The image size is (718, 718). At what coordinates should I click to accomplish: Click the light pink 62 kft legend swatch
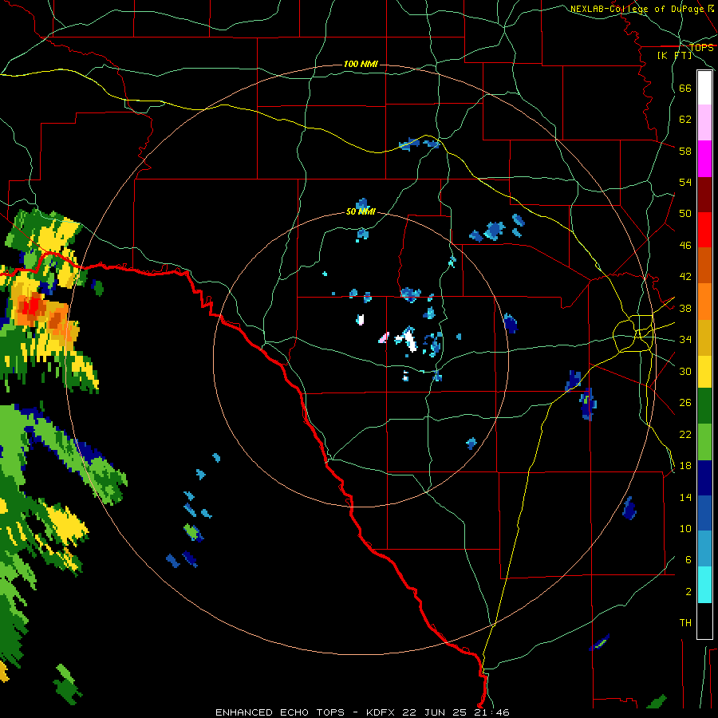coord(704,122)
